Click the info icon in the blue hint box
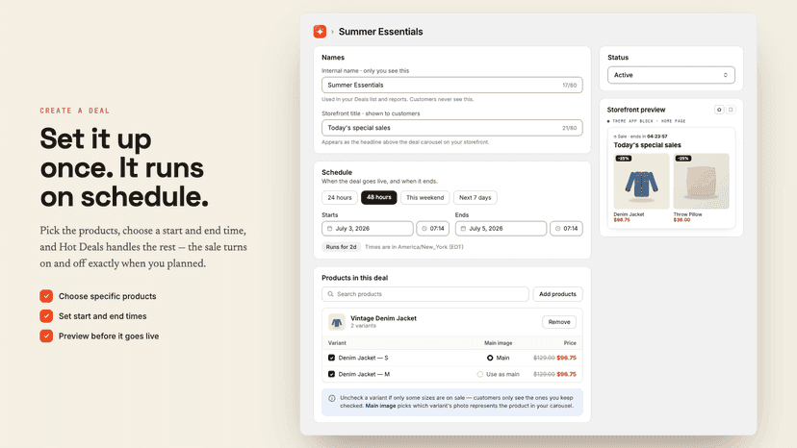The height and width of the screenshot is (448, 797). tap(332, 398)
